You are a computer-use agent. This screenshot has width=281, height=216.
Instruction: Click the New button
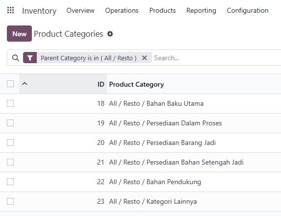click(x=19, y=34)
